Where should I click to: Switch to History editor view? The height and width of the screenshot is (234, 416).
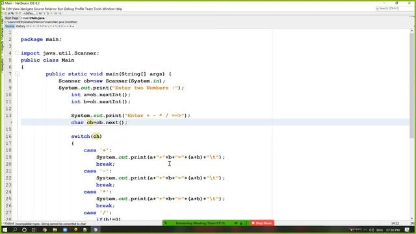pyautogui.click(x=20, y=26)
